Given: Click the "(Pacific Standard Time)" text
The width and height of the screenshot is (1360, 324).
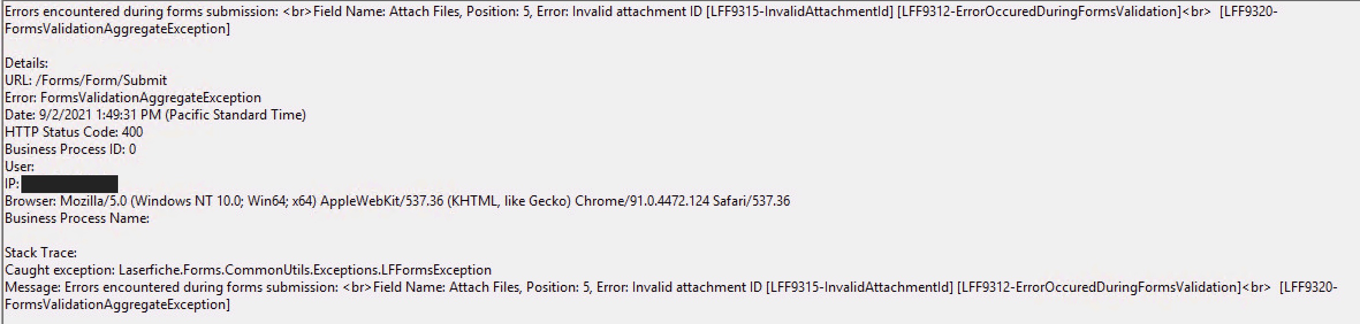Looking at the screenshot, I should [x=235, y=115].
